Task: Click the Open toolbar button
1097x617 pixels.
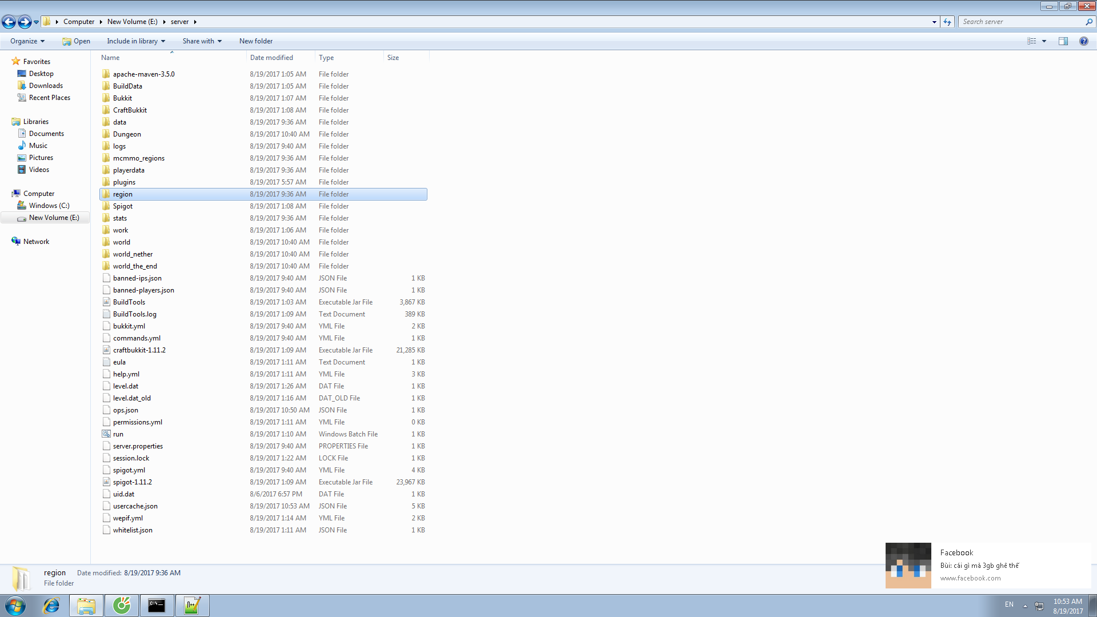Action: click(77, 41)
